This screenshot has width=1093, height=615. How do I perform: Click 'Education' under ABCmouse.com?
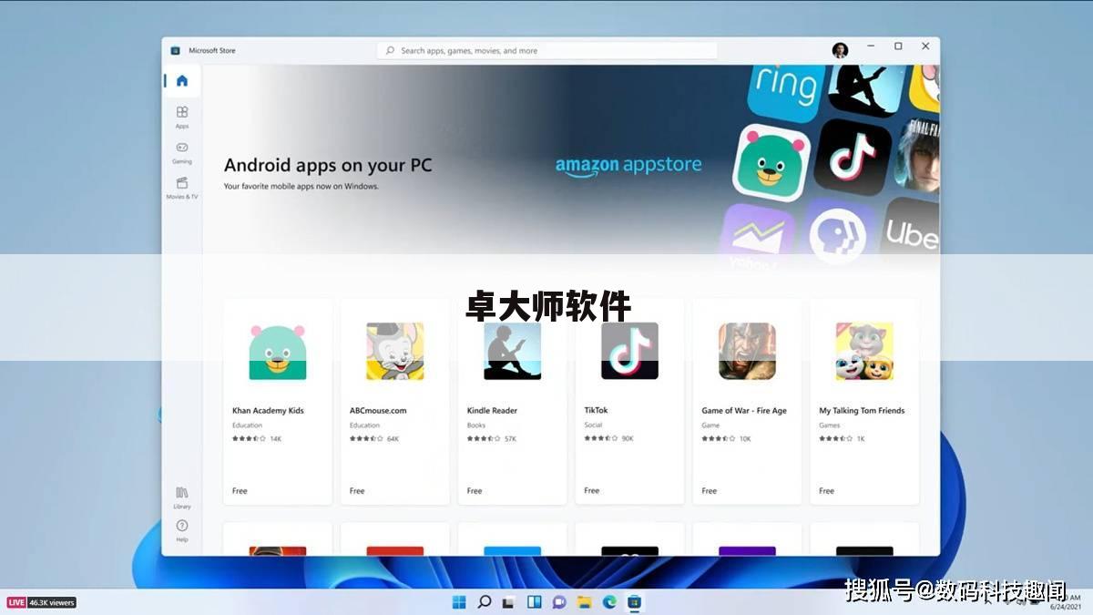pyautogui.click(x=364, y=425)
